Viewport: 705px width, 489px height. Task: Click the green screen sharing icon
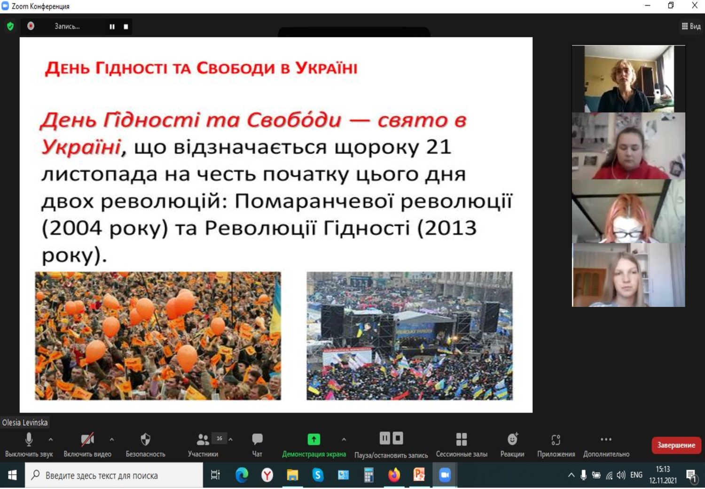(x=313, y=439)
